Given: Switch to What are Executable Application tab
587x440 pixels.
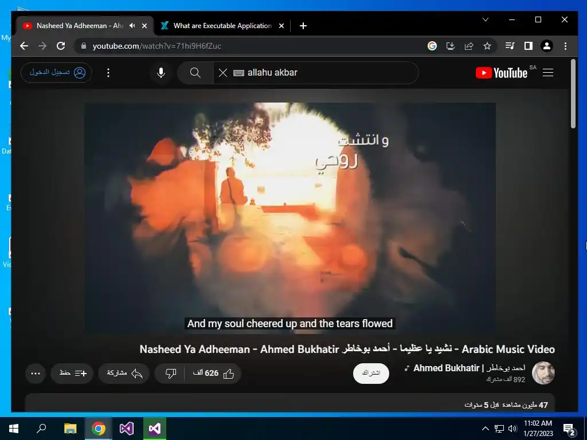Looking at the screenshot, I should tap(223, 26).
